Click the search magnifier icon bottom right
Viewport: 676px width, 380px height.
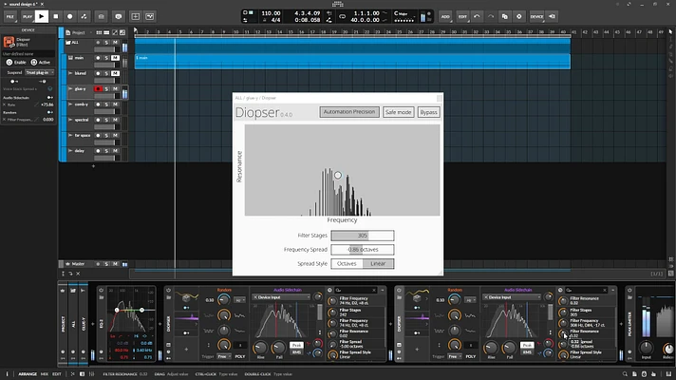pos(625,374)
